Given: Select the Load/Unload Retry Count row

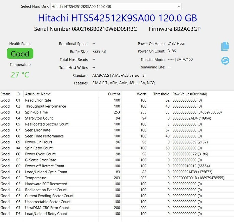Looking at the screenshot, I should click(x=46, y=214).
